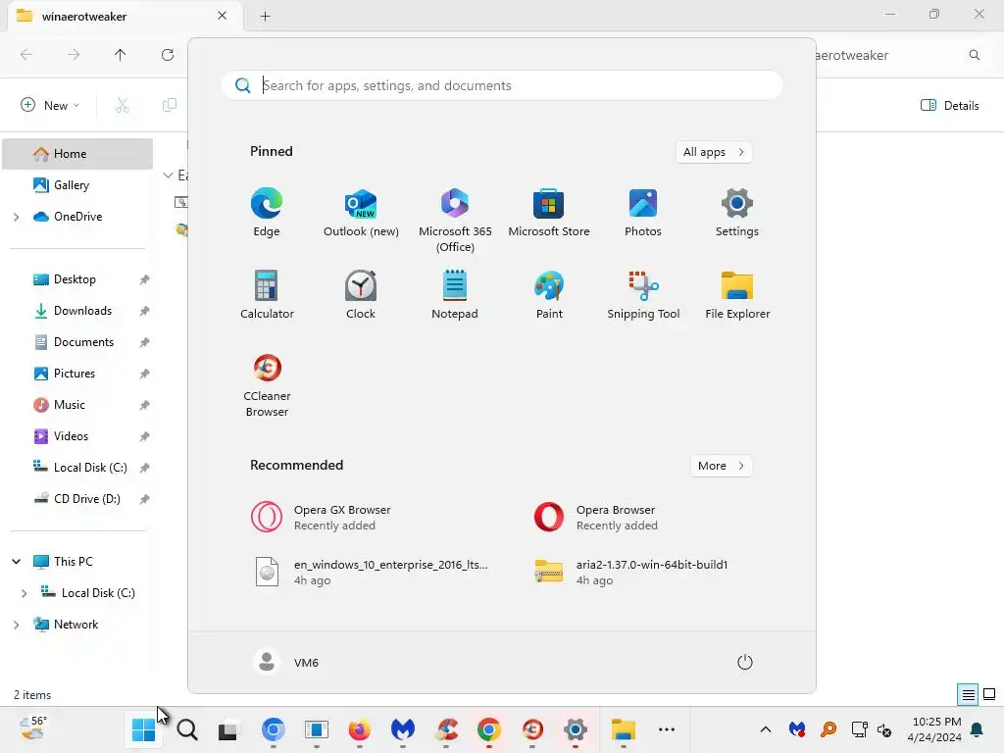
Task: Focus the Start menu search box
Action: tap(502, 85)
